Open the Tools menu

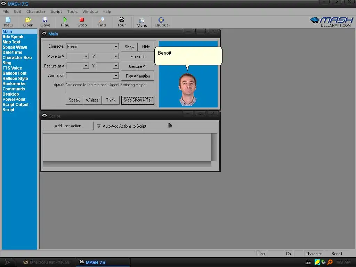pos(72,11)
